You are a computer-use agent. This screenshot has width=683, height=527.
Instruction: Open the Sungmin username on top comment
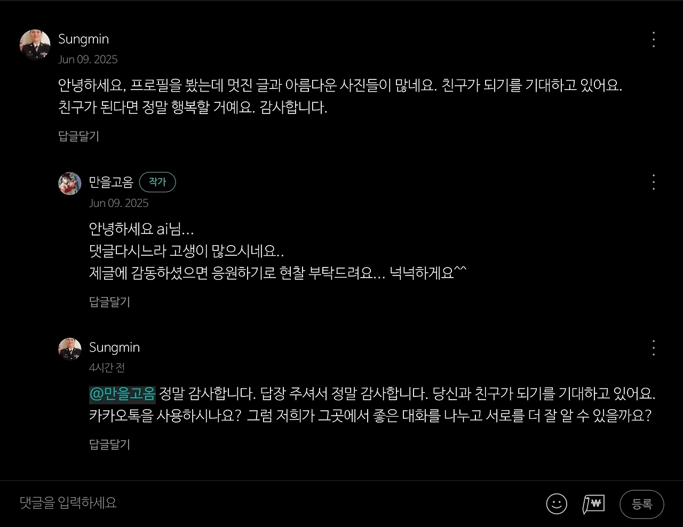[84, 39]
